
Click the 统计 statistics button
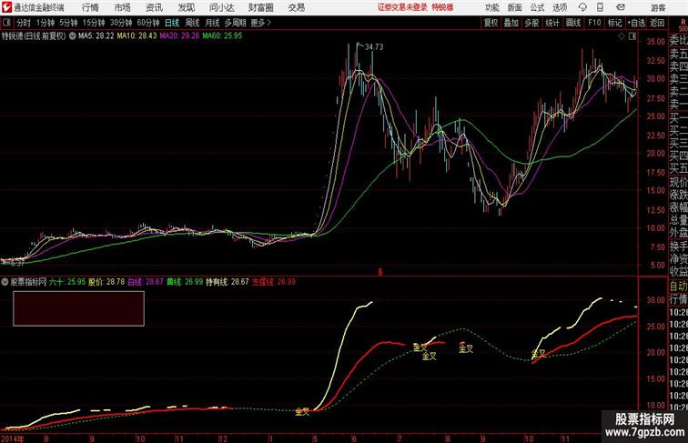pyautogui.click(x=552, y=23)
